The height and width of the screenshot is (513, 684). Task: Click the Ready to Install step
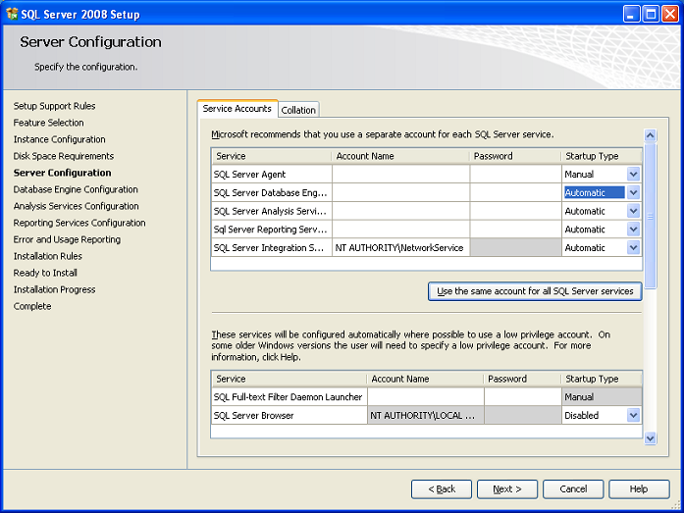point(45,273)
